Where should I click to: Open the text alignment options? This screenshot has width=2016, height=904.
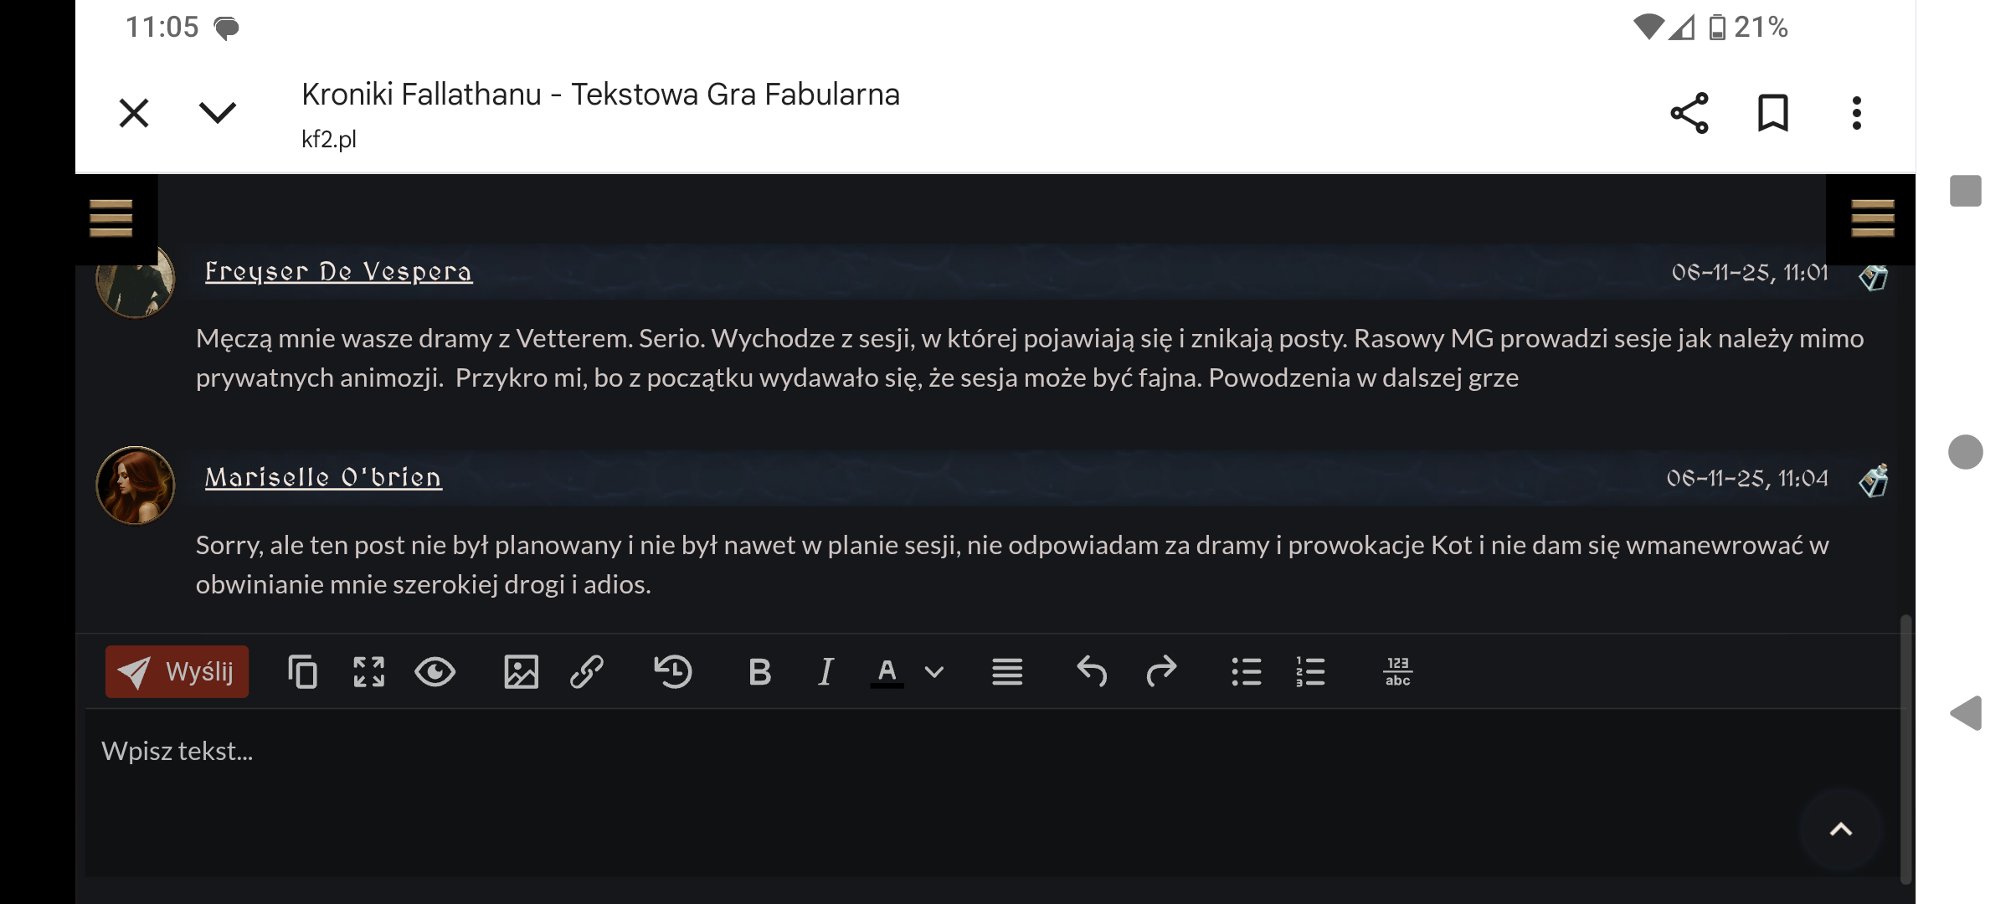coord(1007,671)
